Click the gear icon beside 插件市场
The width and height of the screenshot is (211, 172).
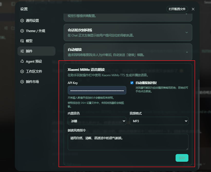(x=22, y=82)
